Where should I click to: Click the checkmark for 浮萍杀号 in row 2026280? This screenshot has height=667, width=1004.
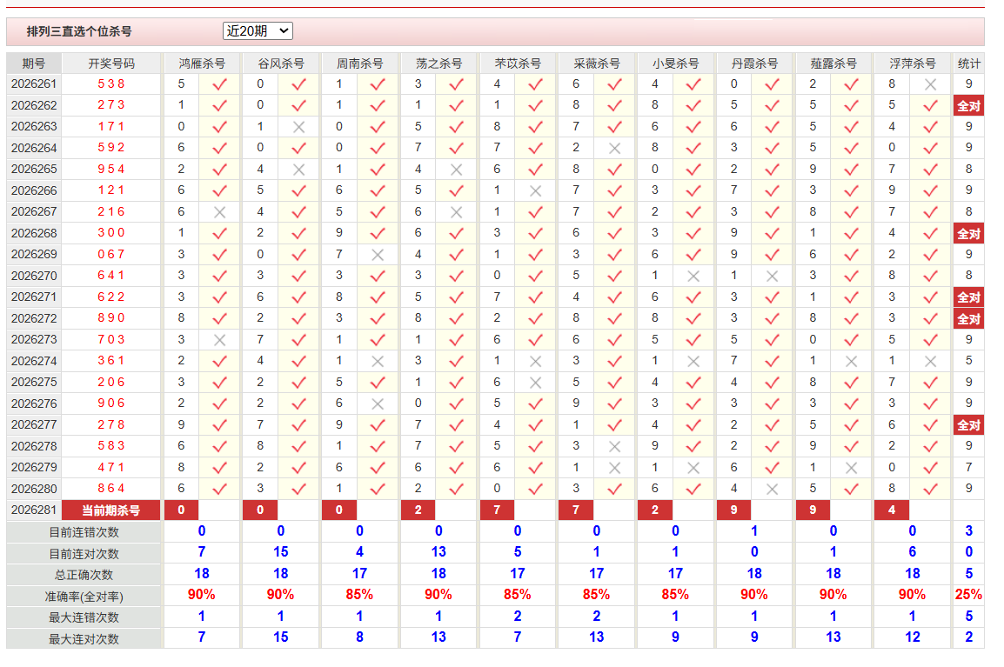(x=930, y=489)
